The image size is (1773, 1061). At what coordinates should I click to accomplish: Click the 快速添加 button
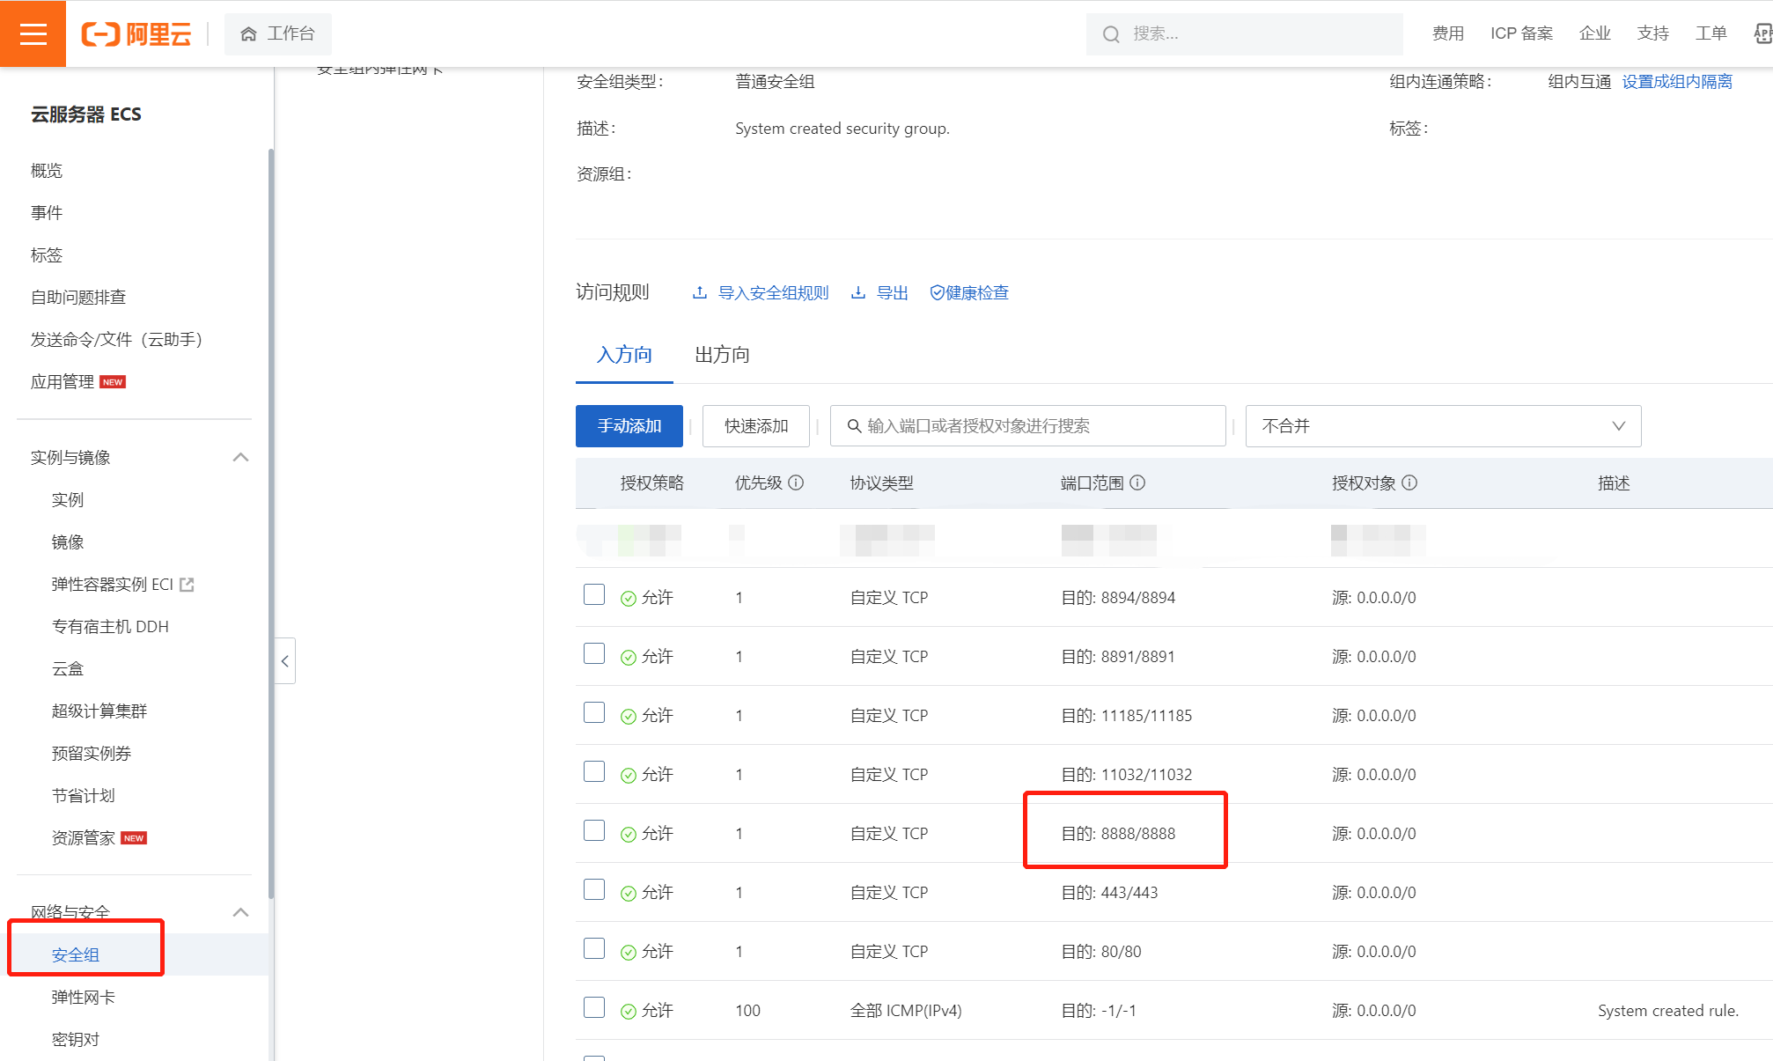pyautogui.click(x=756, y=426)
